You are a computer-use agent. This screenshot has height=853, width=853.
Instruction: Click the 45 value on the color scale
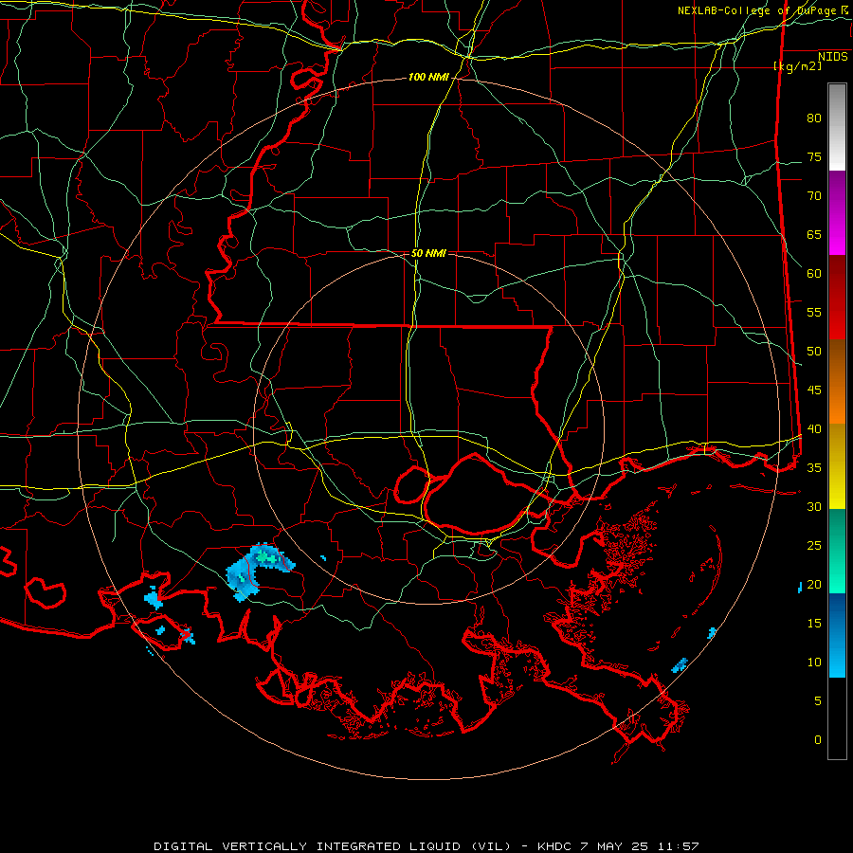tap(814, 390)
